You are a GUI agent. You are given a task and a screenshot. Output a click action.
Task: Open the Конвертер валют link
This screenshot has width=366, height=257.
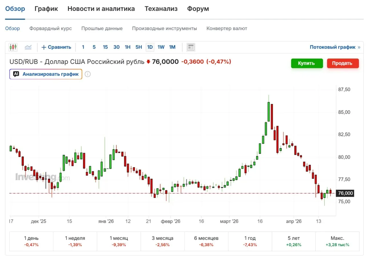pyautogui.click(x=227, y=29)
